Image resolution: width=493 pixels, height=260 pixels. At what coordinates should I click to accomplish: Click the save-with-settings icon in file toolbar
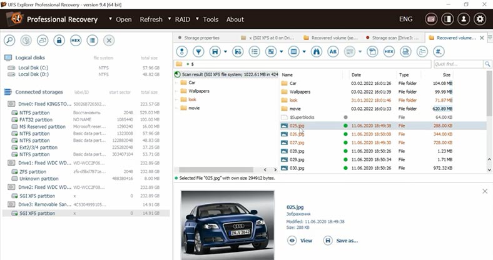click(x=238, y=51)
